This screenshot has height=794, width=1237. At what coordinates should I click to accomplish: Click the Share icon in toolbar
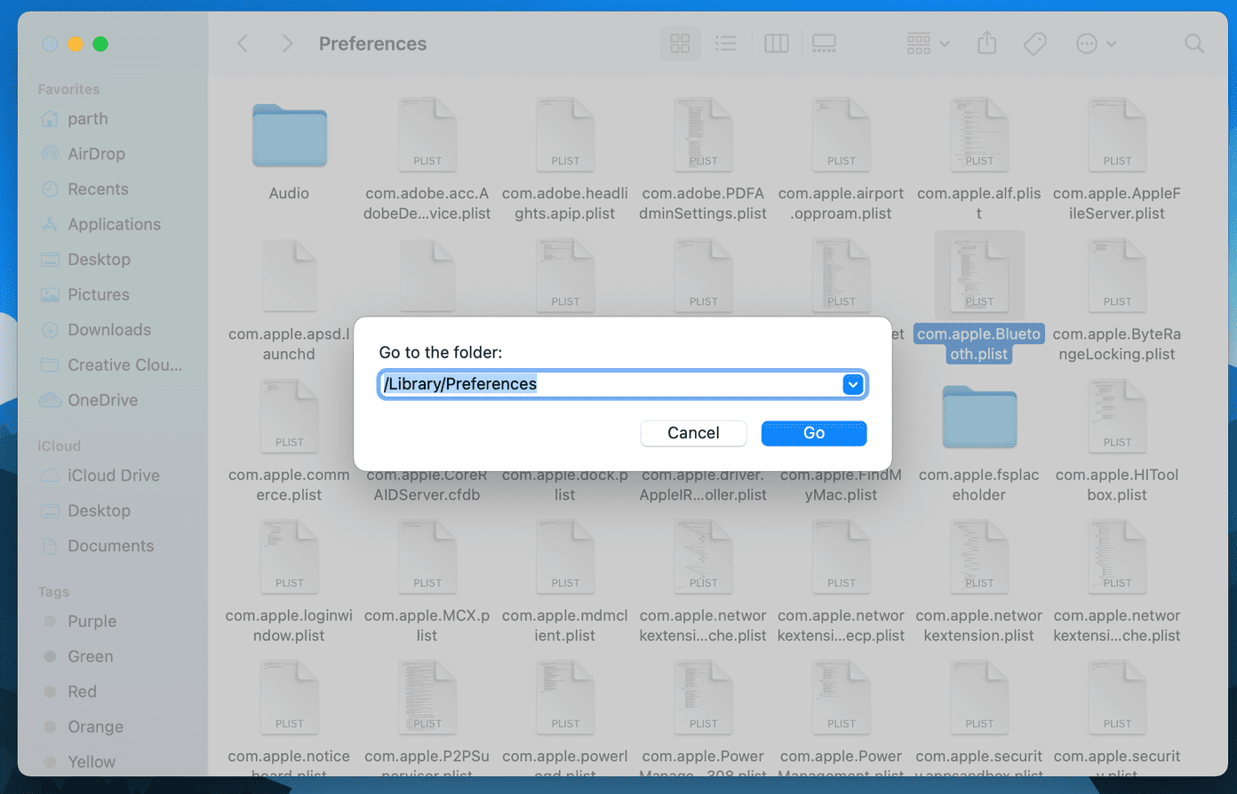(986, 44)
